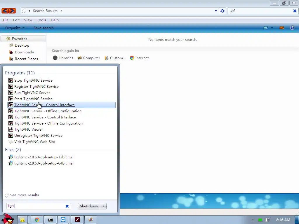The width and height of the screenshot is (299, 224).
Task: Expand the Shut down options arrow
Action: coord(103,206)
